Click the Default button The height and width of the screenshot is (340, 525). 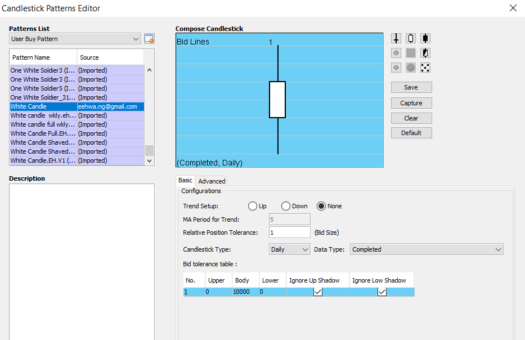pos(411,133)
